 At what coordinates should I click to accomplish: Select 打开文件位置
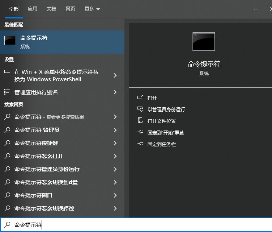pyautogui.click(x=161, y=121)
